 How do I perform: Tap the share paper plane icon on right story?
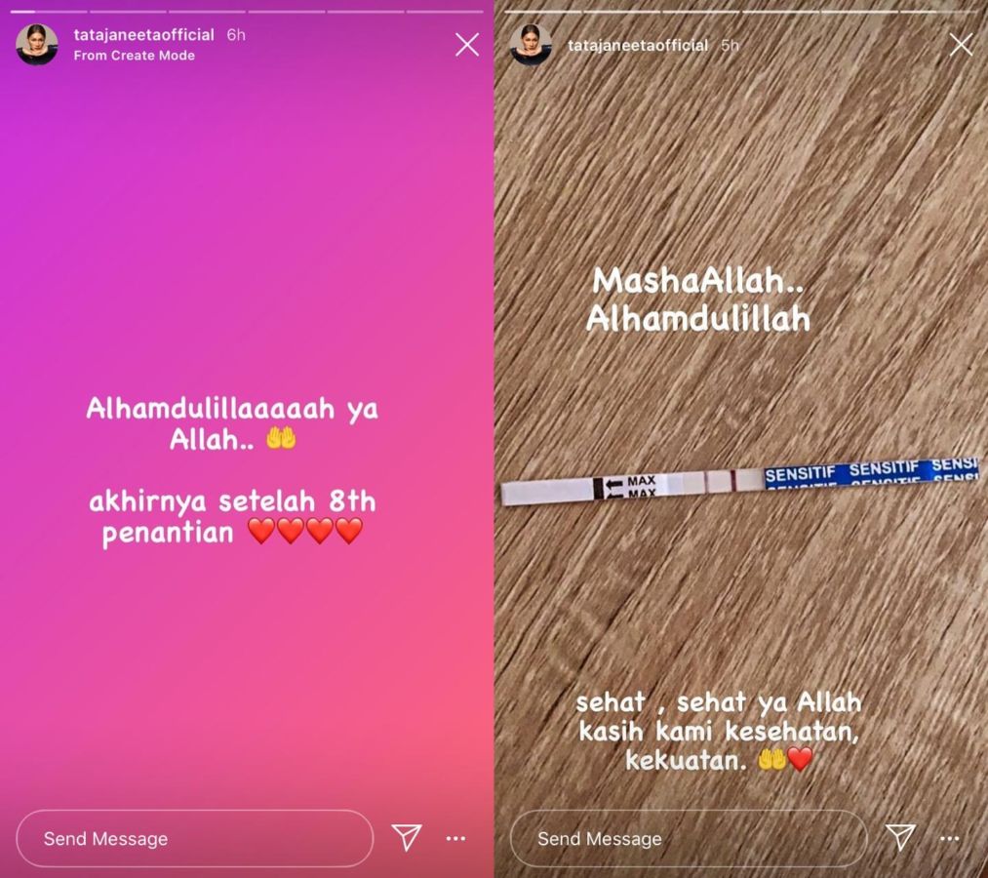[x=900, y=837]
